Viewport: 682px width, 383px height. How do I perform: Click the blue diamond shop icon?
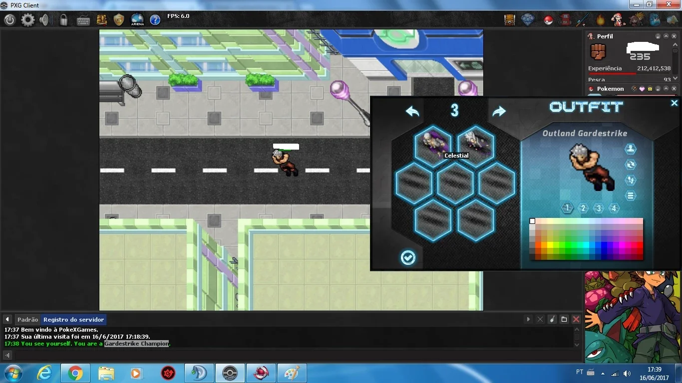coord(528,20)
